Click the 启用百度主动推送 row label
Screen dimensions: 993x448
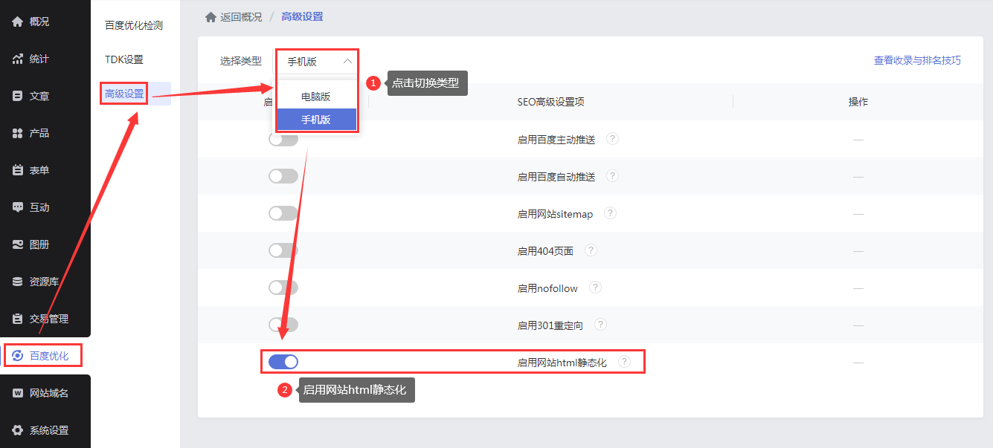coord(556,139)
